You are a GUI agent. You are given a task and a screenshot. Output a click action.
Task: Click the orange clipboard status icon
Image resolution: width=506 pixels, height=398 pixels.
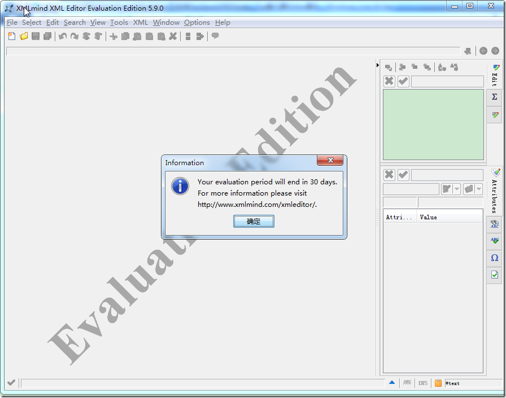coord(438,383)
